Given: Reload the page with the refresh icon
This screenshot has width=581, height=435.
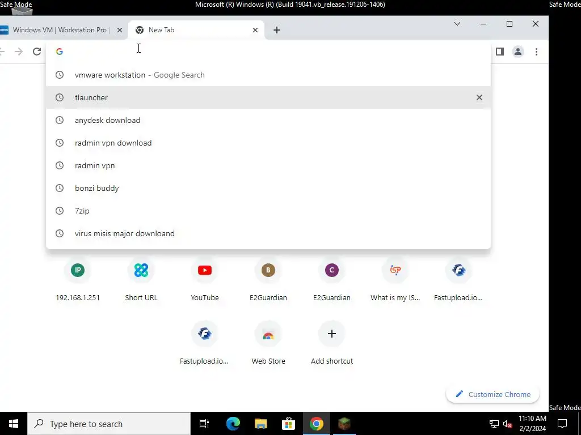Looking at the screenshot, I should tap(37, 52).
